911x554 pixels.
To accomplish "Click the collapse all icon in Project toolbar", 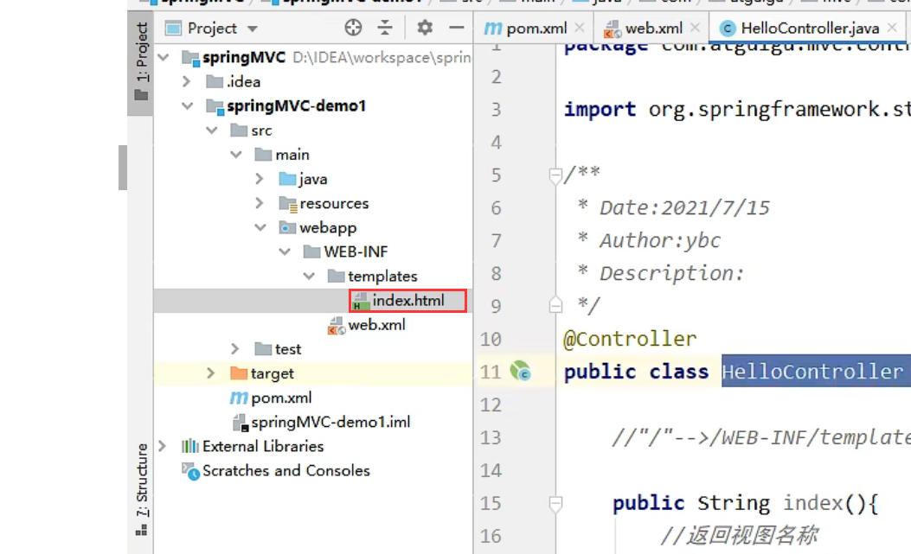I will tap(385, 28).
